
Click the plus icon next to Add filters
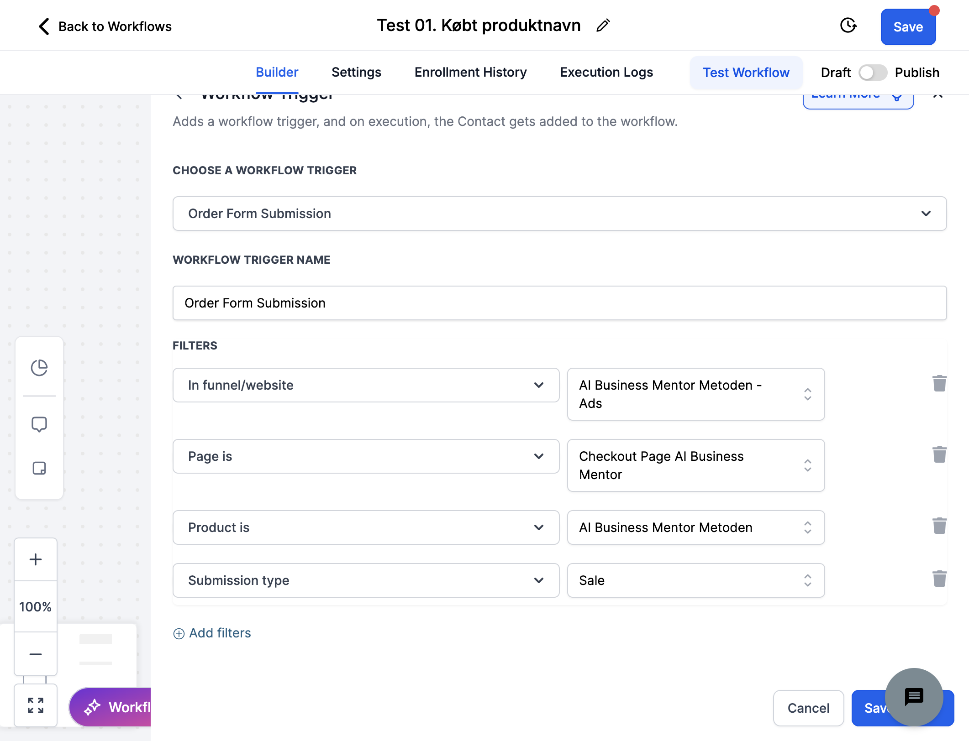[179, 634]
